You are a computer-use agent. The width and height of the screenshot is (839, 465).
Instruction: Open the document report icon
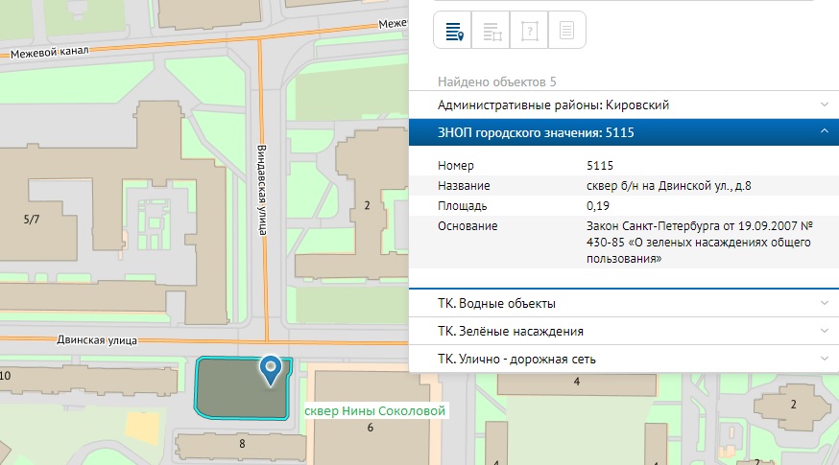pos(566,31)
